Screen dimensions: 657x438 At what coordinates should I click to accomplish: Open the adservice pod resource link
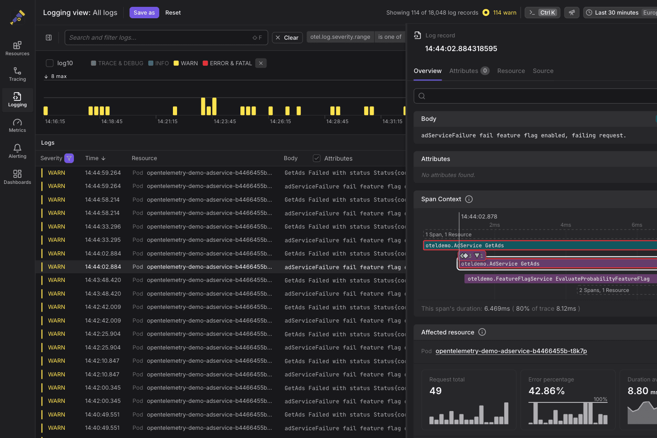tap(511, 351)
